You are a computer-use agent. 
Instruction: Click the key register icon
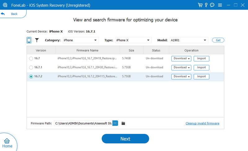tap(206, 5)
